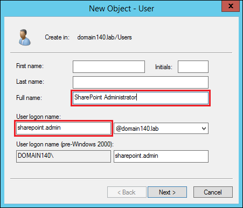Click into the Initials text box
This screenshot has width=243, height=208.
(x=193, y=66)
